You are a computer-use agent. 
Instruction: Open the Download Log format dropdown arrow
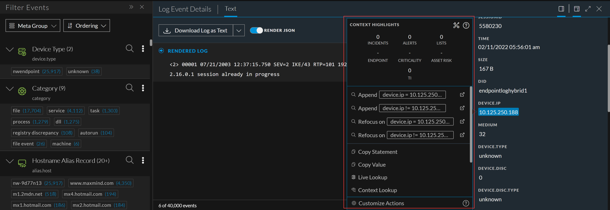(x=239, y=31)
